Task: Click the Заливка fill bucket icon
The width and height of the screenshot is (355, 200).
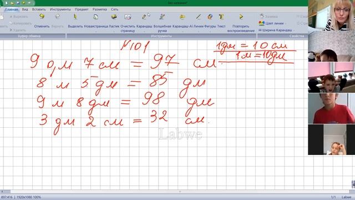Action: 262,16
